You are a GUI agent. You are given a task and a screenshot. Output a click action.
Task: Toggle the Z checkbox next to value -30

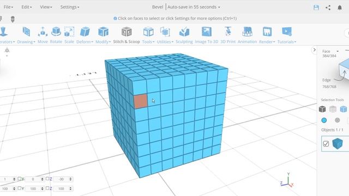point(47,179)
